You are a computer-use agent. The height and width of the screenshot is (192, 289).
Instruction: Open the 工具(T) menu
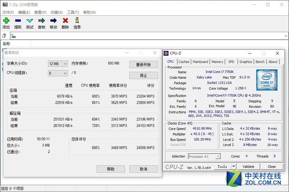coord(73,12)
